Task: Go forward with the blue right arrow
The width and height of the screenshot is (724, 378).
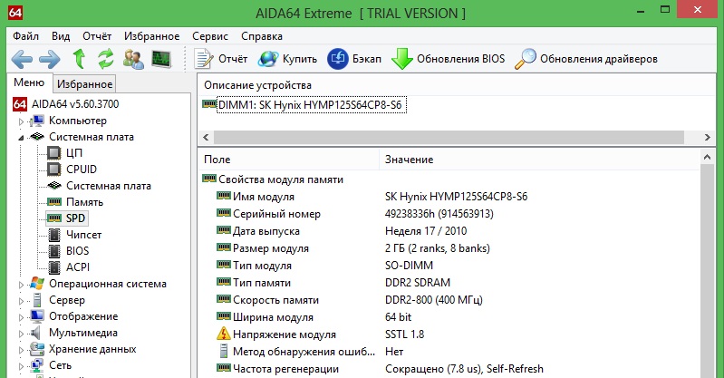Action: (50, 59)
